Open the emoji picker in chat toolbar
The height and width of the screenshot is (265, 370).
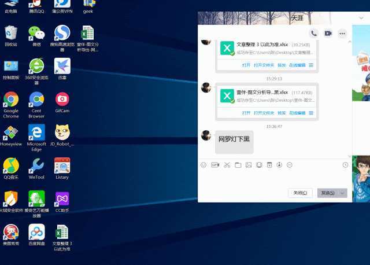tap(203, 165)
